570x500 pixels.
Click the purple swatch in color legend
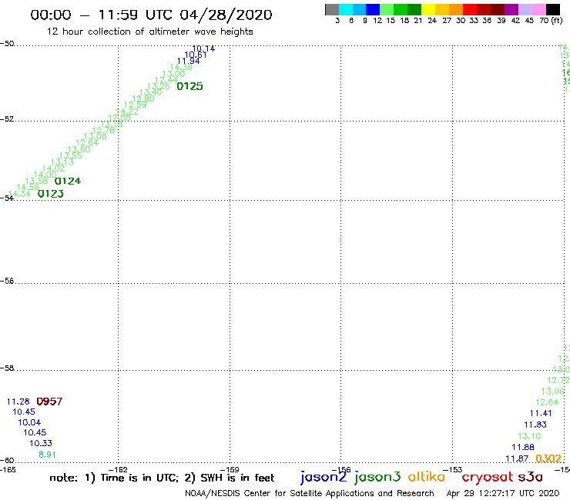point(511,9)
